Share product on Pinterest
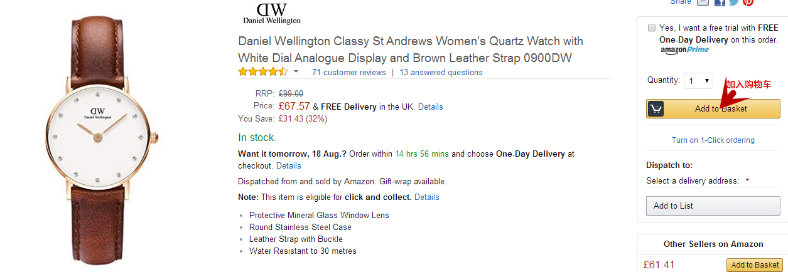 click(748, 2)
